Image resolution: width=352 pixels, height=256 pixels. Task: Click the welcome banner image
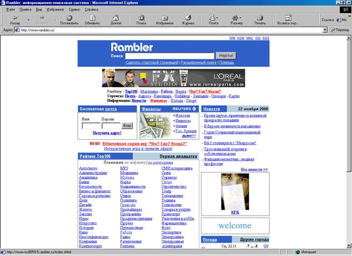click(x=235, y=226)
